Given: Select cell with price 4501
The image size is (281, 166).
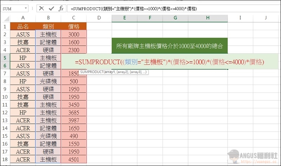Looking at the screenshot, I should point(74,160).
